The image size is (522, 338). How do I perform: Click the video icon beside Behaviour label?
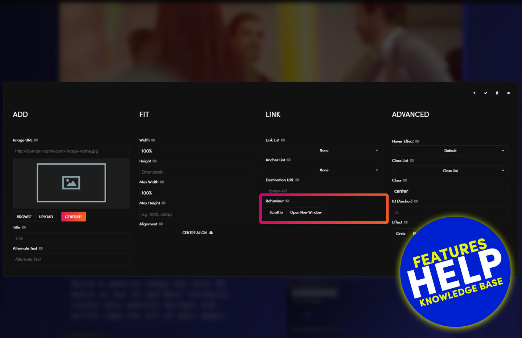(287, 201)
